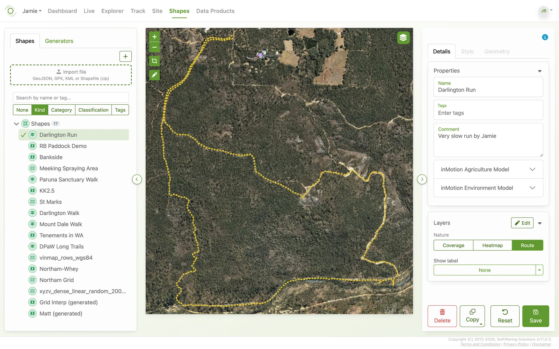The height and width of the screenshot is (349, 559).
Task: Open the info help icon
Action: point(545,37)
